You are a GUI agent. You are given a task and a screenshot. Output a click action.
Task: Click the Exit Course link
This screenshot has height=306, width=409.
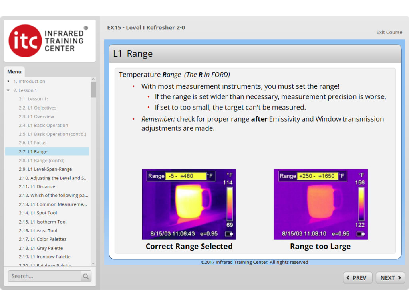coord(389,32)
